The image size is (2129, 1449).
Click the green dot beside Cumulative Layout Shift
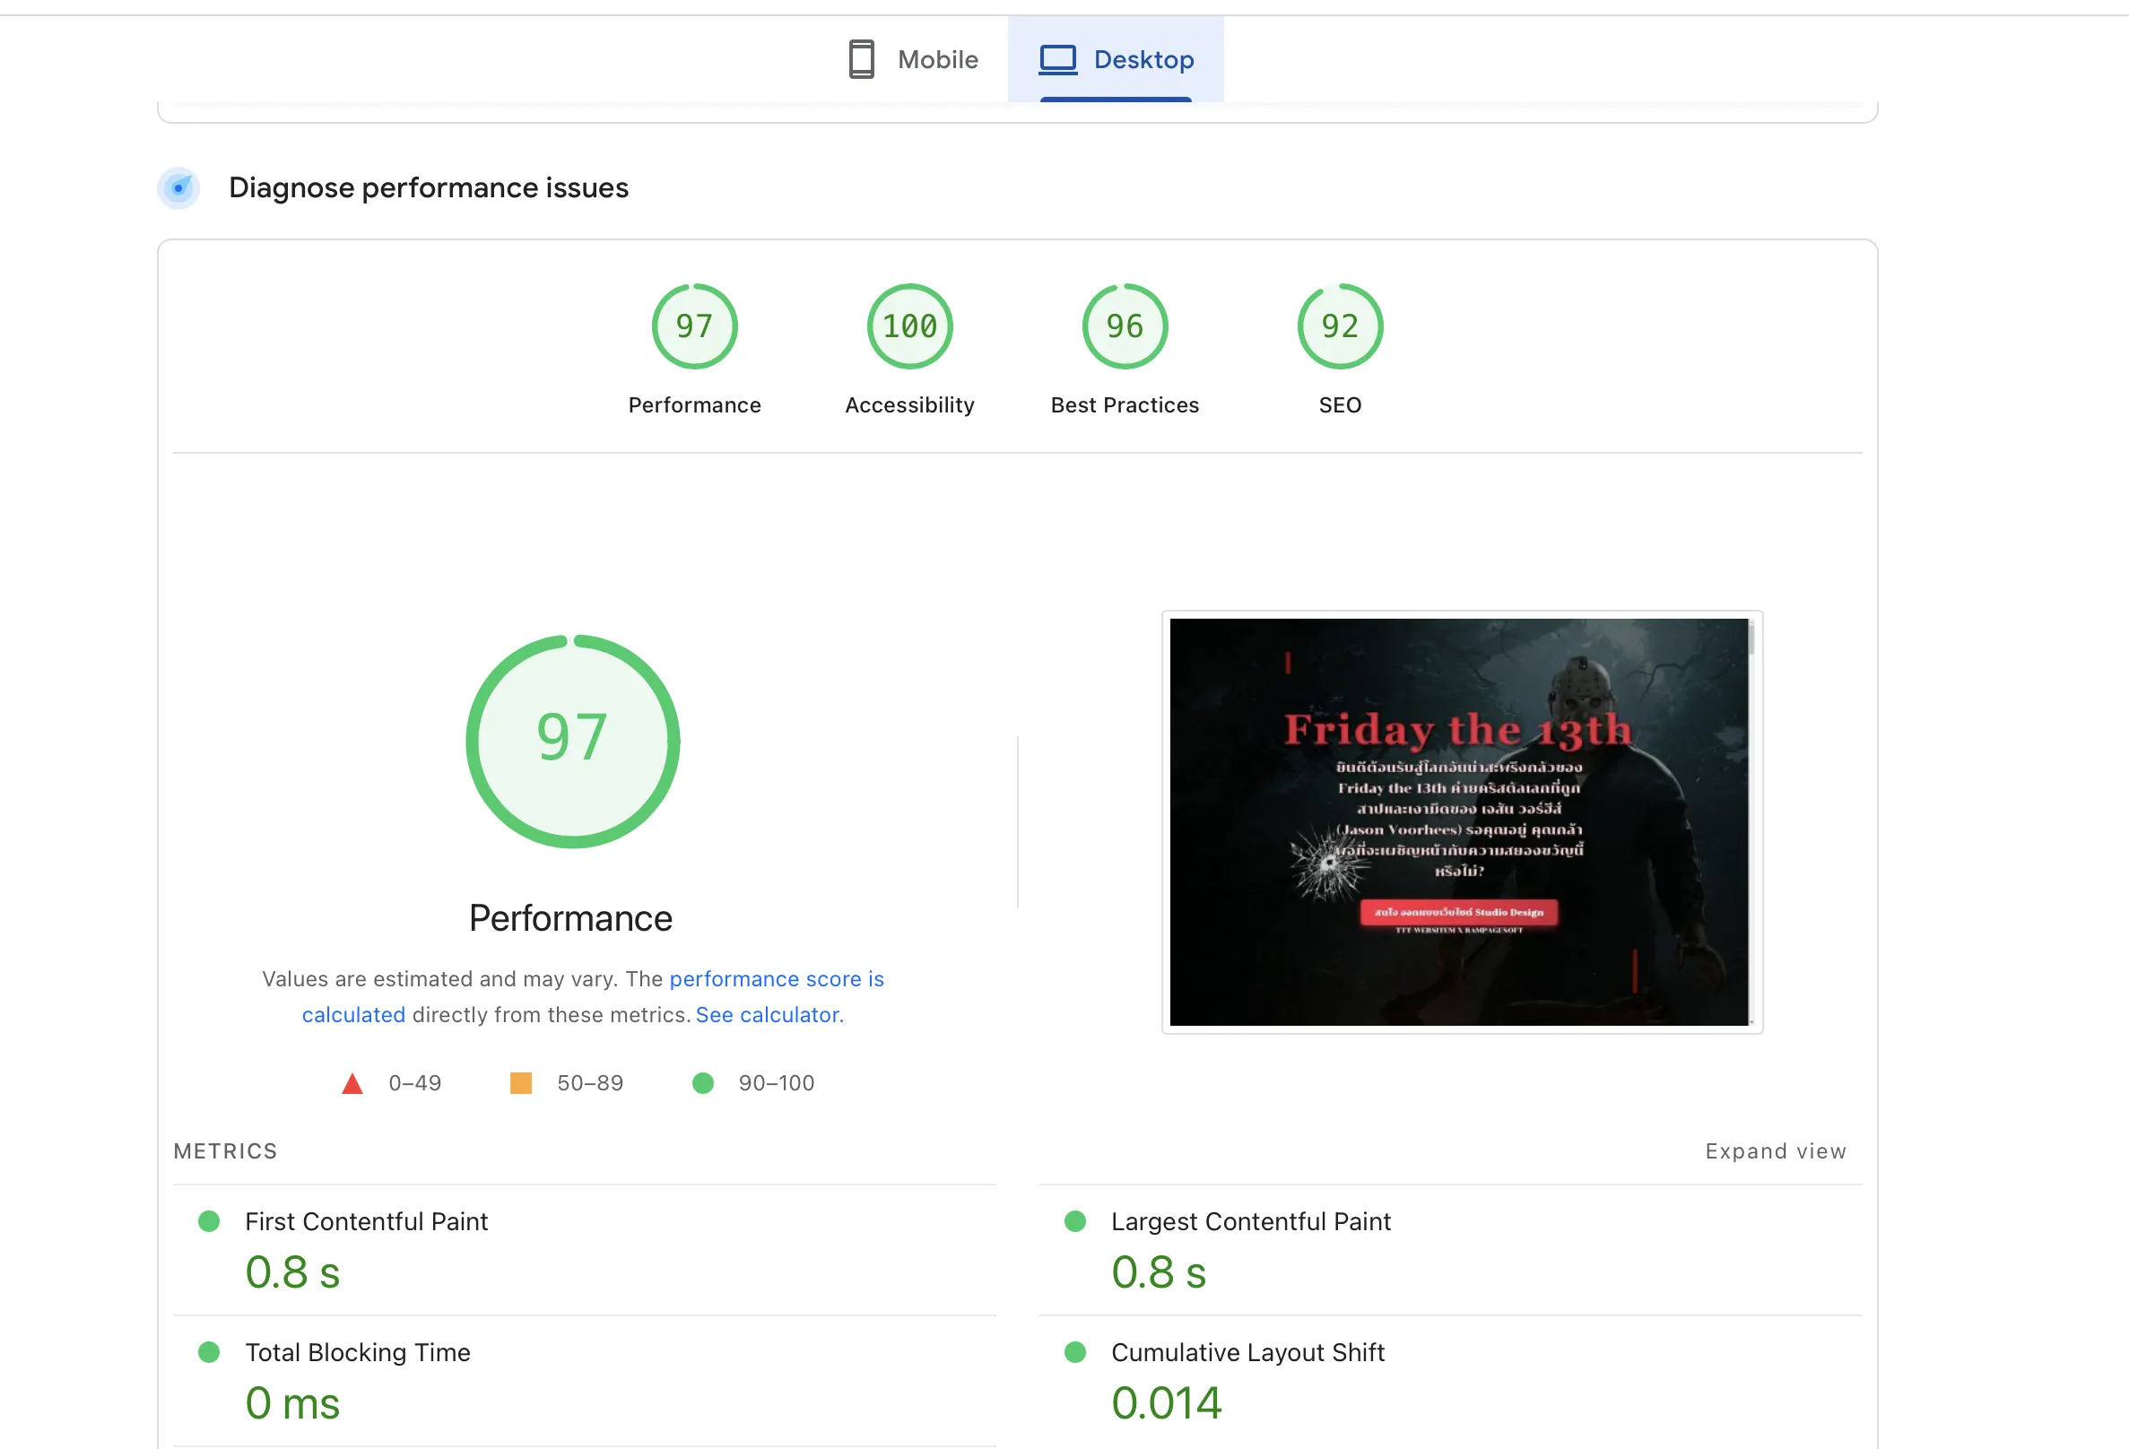coord(1075,1352)
